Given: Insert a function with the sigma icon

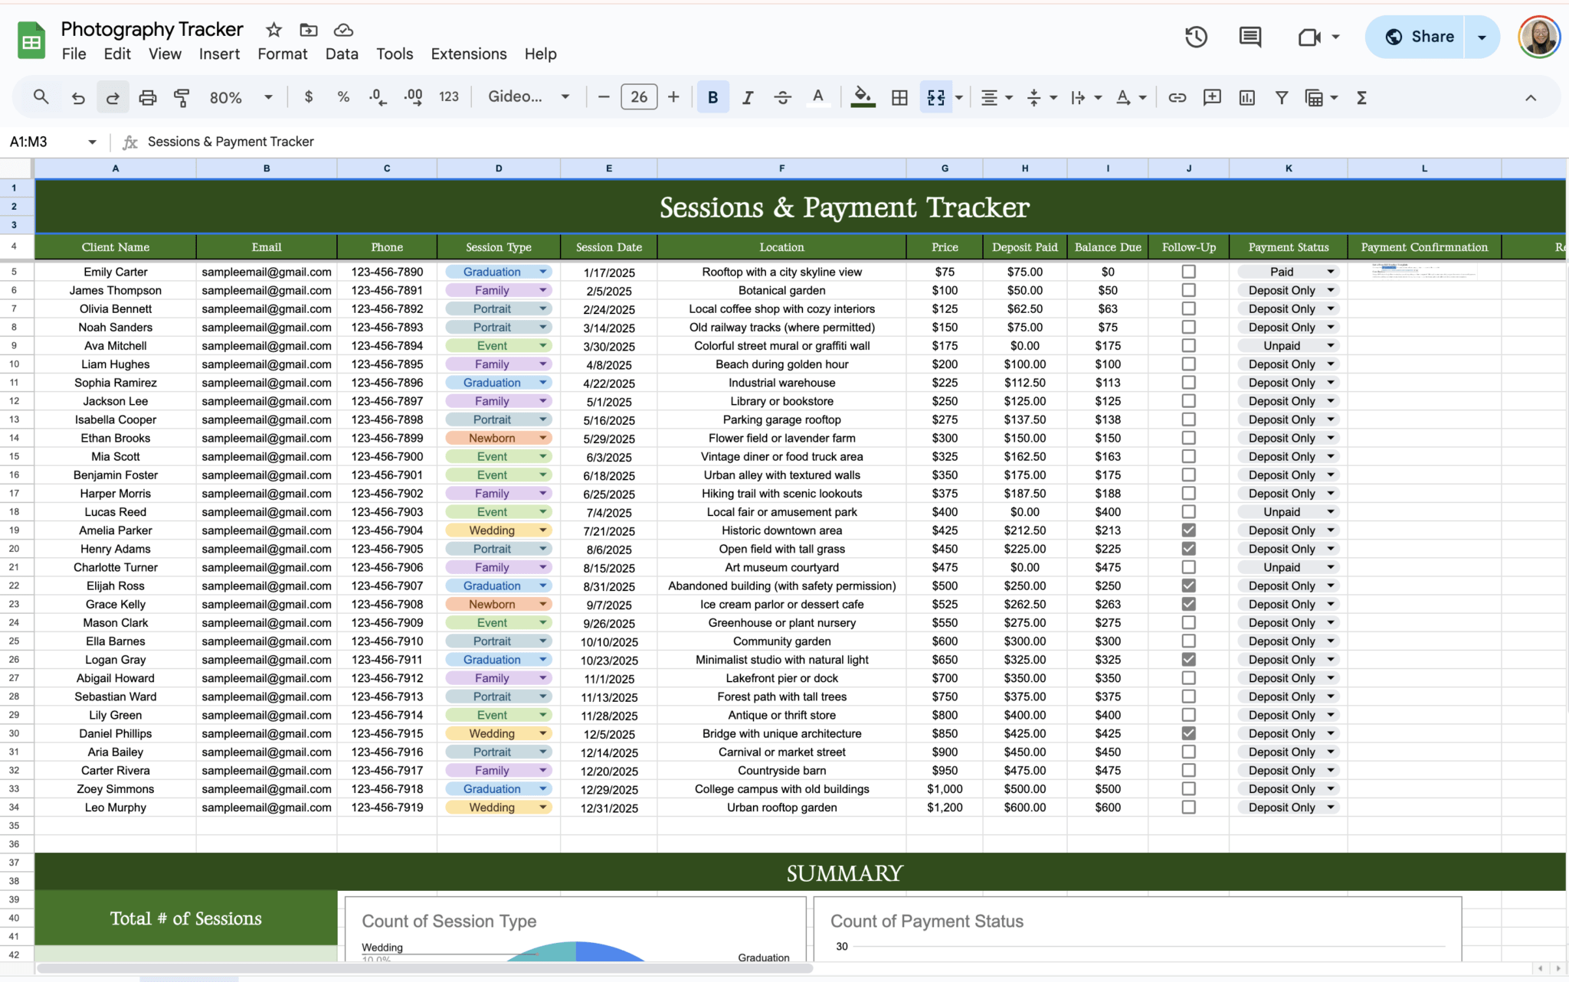Looking at the screenshot, I should [1362, 96].
